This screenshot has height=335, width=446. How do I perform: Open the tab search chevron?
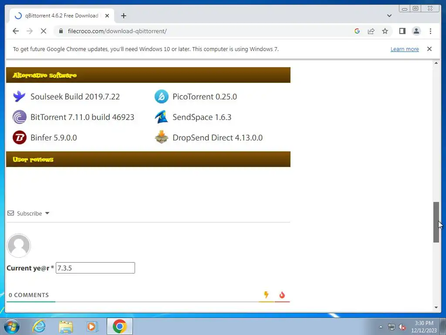coord(389,16)
